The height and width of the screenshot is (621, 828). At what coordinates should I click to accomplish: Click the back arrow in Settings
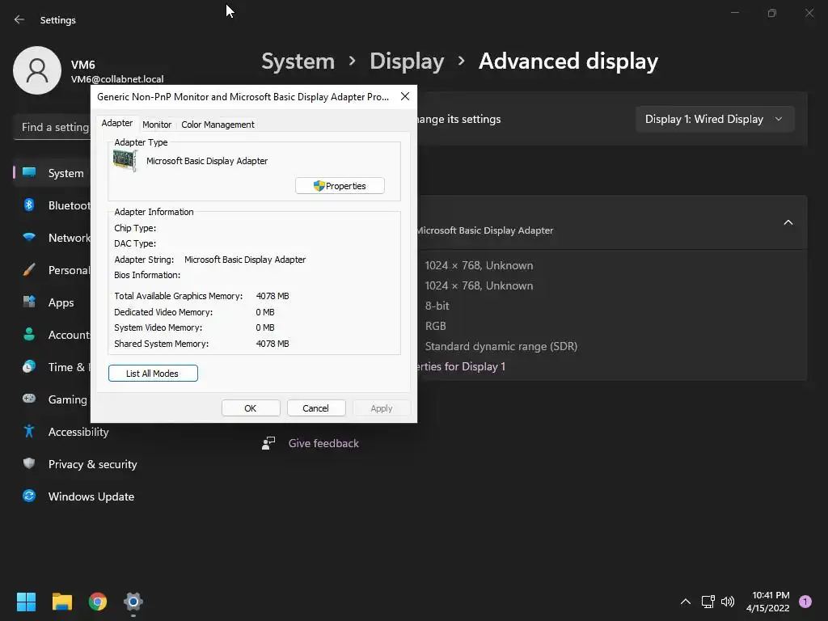pyautogui.click(x=19, y=19)
